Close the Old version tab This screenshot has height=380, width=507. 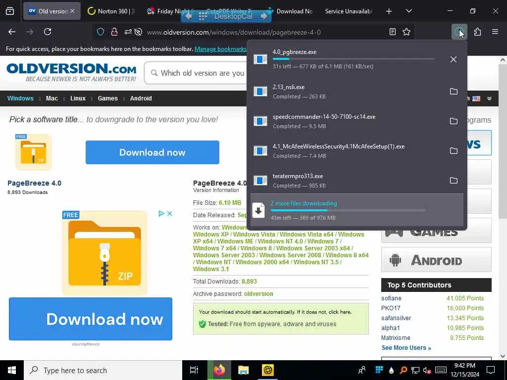72,11
